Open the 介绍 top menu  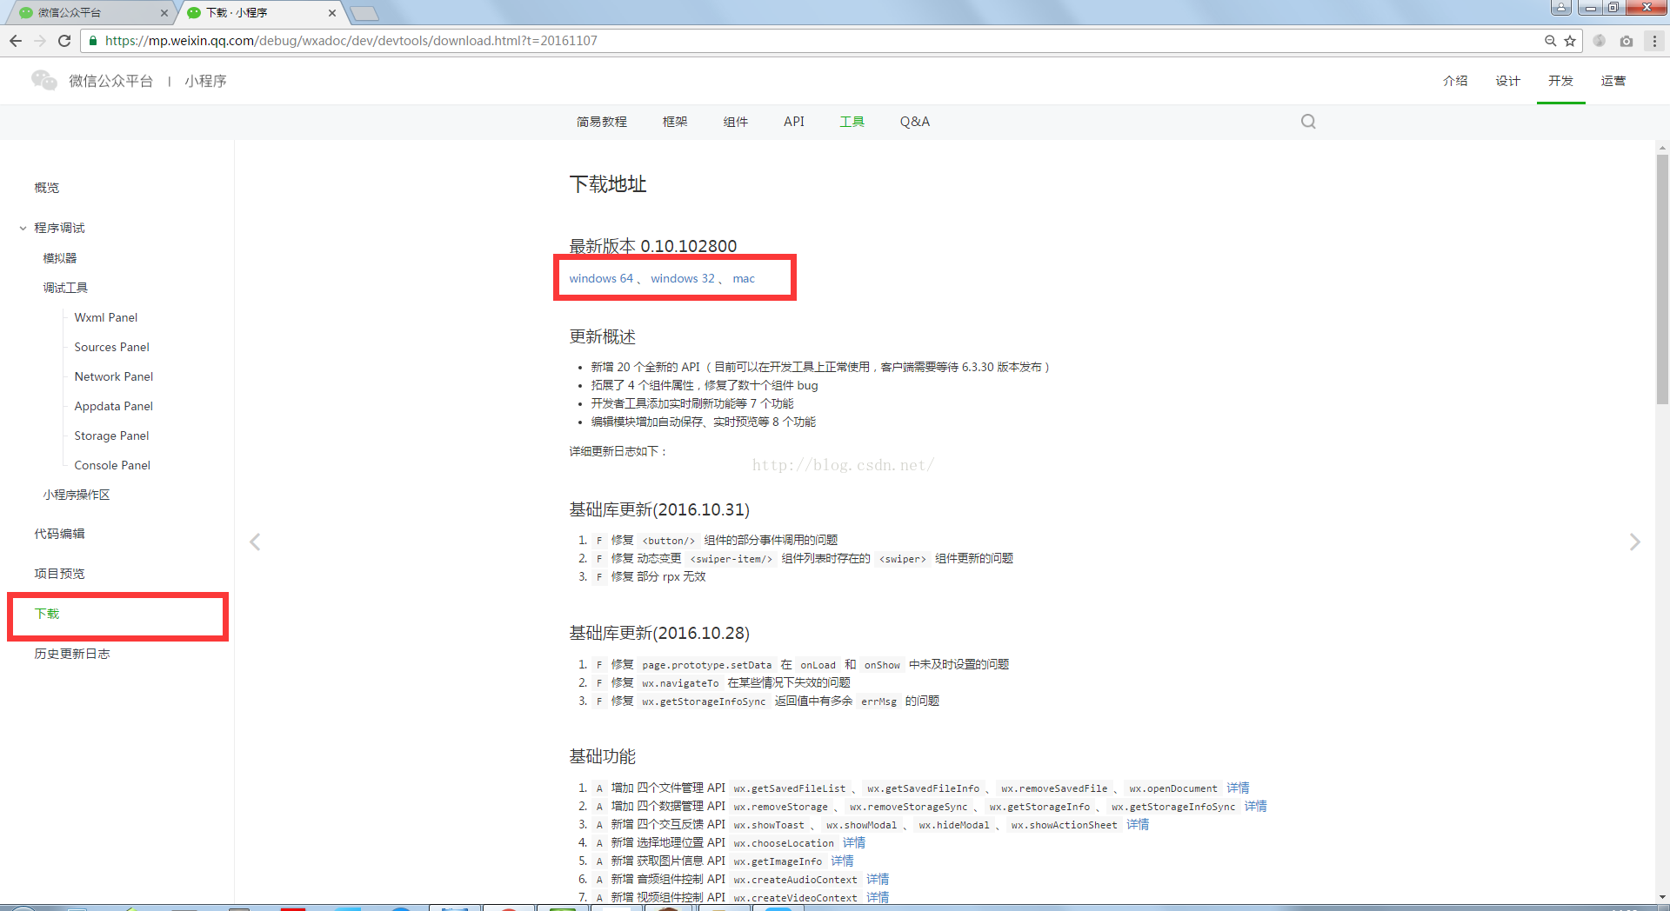coord(1455,81)
